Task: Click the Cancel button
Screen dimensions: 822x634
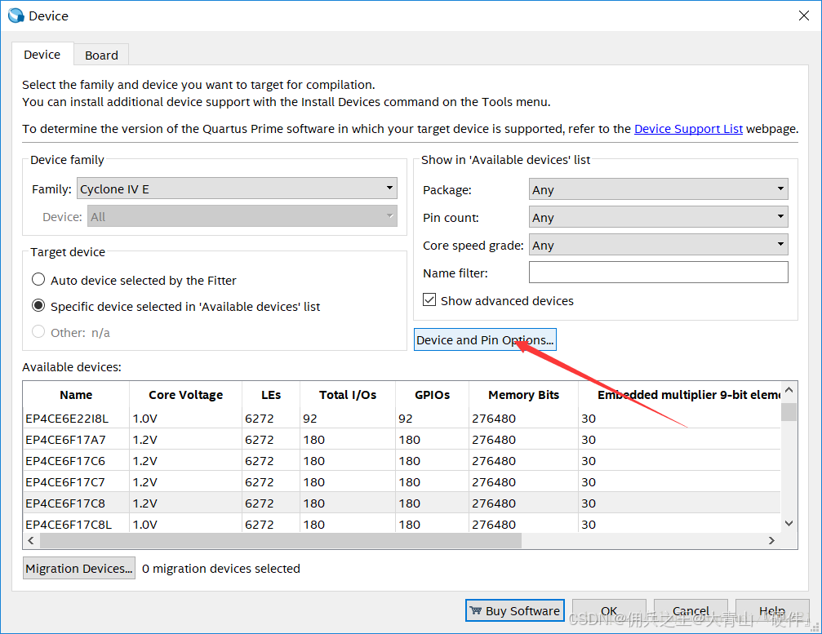Action: (x=691, y=610)
